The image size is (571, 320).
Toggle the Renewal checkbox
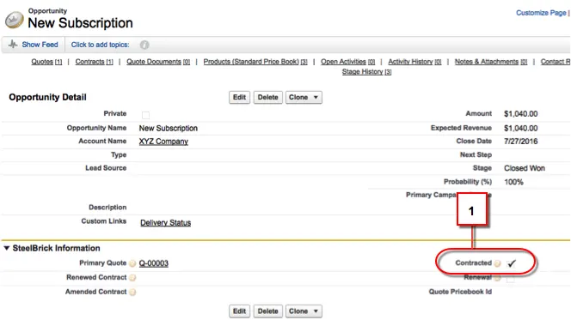tap(511, 279)
